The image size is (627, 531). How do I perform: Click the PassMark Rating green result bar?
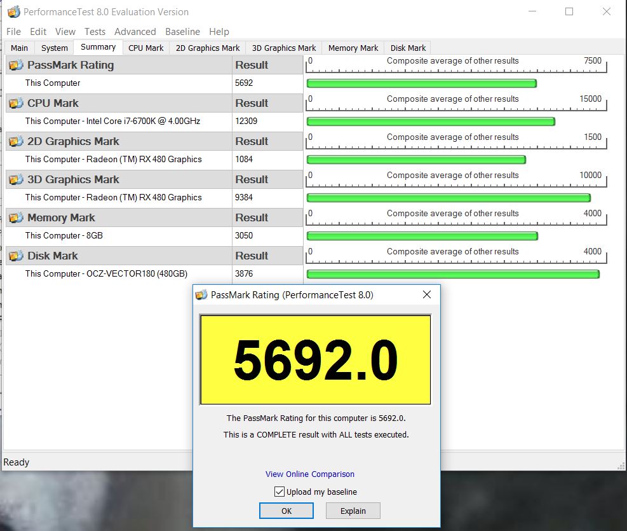click(421, 83)
